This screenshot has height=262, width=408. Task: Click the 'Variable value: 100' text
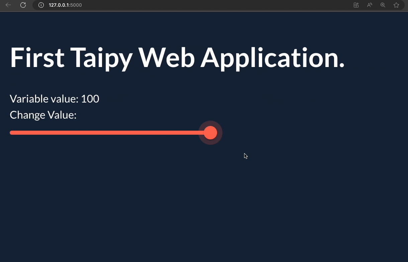coord(54,99)
